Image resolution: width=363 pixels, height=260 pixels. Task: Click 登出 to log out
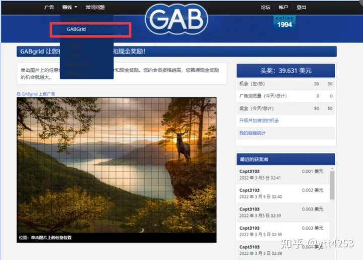pyautogui.click(x=301, y=7)
